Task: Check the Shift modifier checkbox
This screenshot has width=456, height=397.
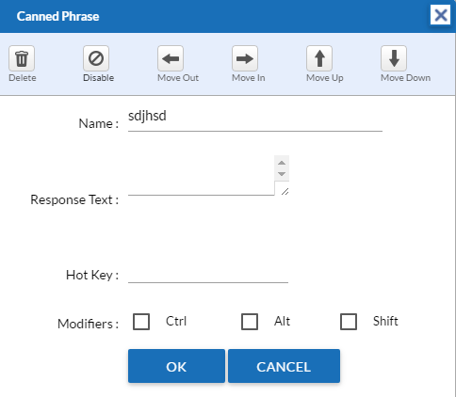Action: (349, 322)
